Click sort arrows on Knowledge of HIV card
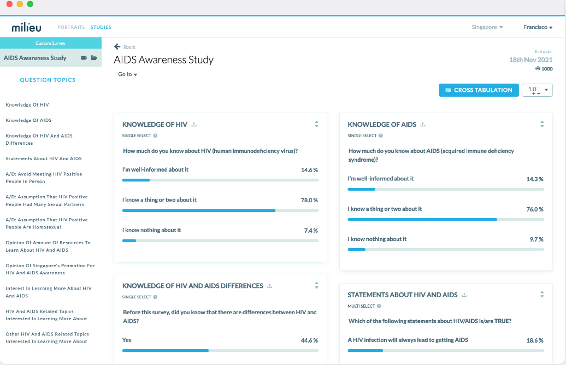The width and height of the screenshot is (566, 365). pos(316,125)
